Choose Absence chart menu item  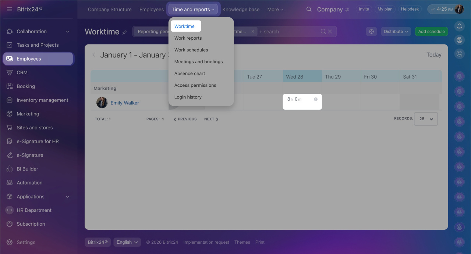[190, 74]
